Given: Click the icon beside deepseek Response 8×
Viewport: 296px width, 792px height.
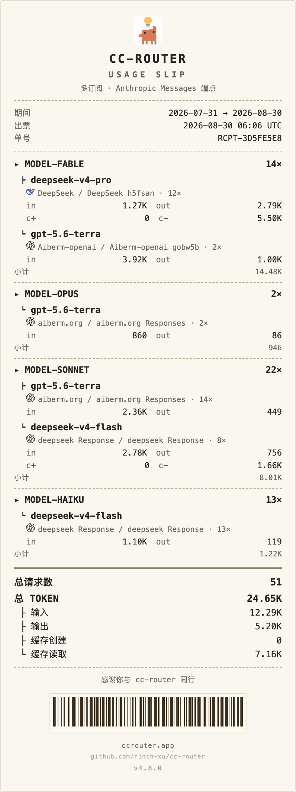Looking at the screenshot, I should [x=30, y=439].
